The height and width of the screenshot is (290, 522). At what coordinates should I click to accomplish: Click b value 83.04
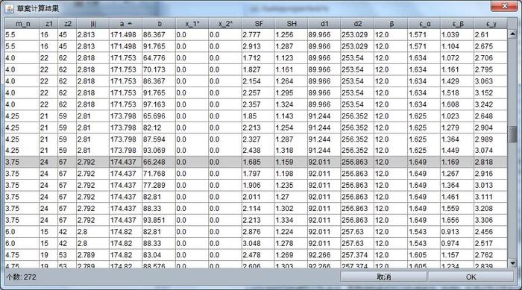coord(159,255)
